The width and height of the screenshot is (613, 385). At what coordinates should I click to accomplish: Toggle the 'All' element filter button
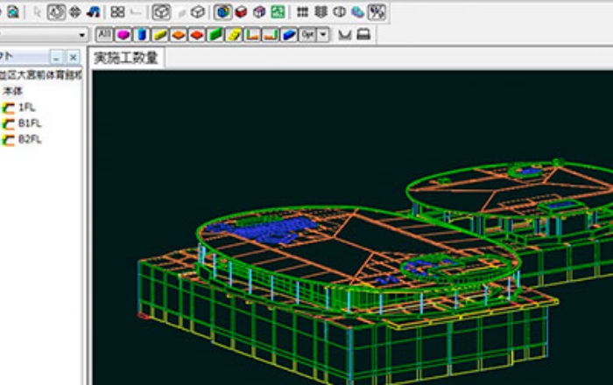pos(104,35)
